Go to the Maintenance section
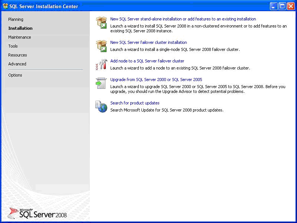This screenshot has width=297, height=223. (x=20, y=37)
